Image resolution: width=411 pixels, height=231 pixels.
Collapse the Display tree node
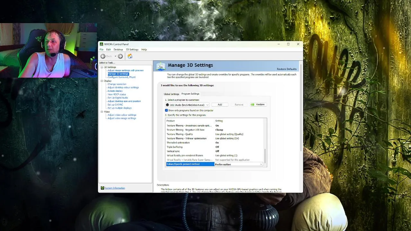pos(102,81)
